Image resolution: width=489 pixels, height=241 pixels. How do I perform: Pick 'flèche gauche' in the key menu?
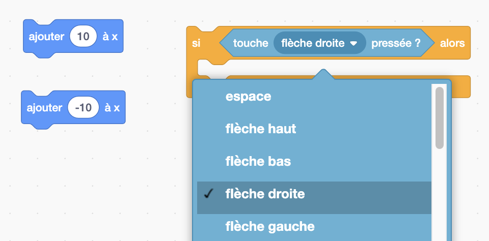pos(269,226)
